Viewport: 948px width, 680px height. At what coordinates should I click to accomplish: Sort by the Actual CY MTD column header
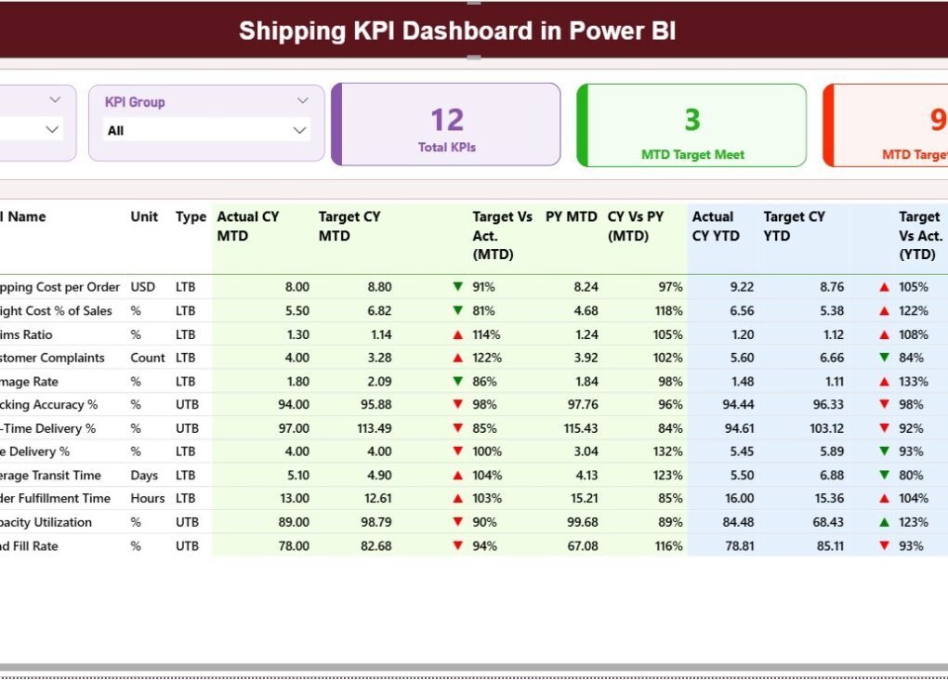click(x=248, y=226)
